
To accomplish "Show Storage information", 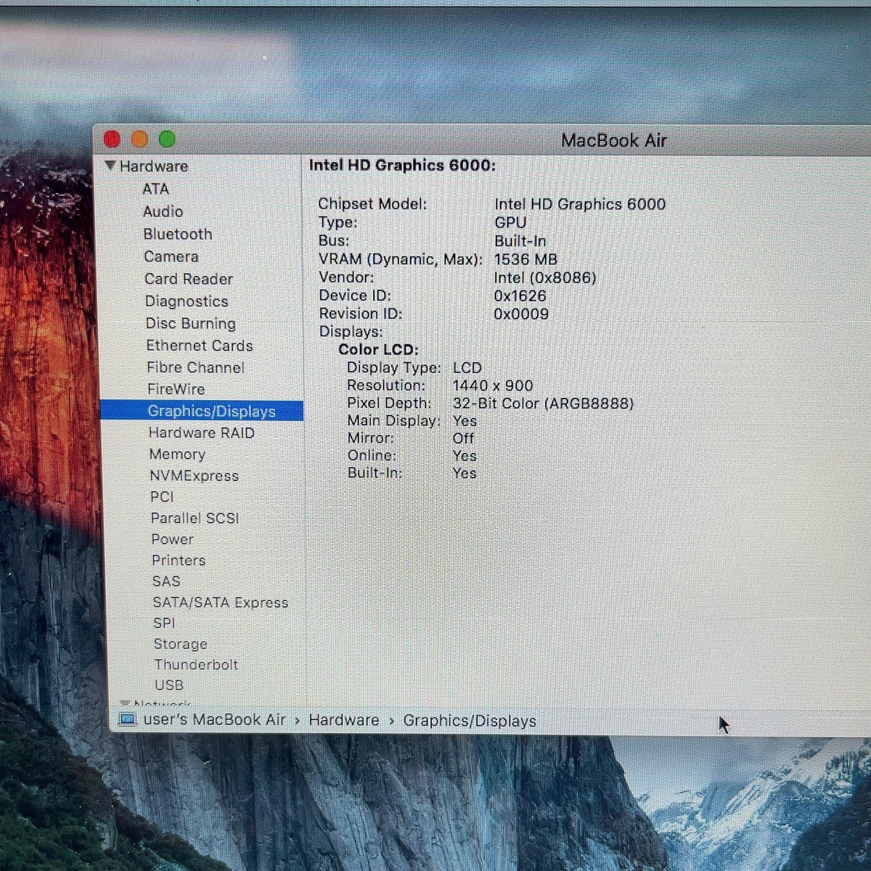I will coord(181,644).
